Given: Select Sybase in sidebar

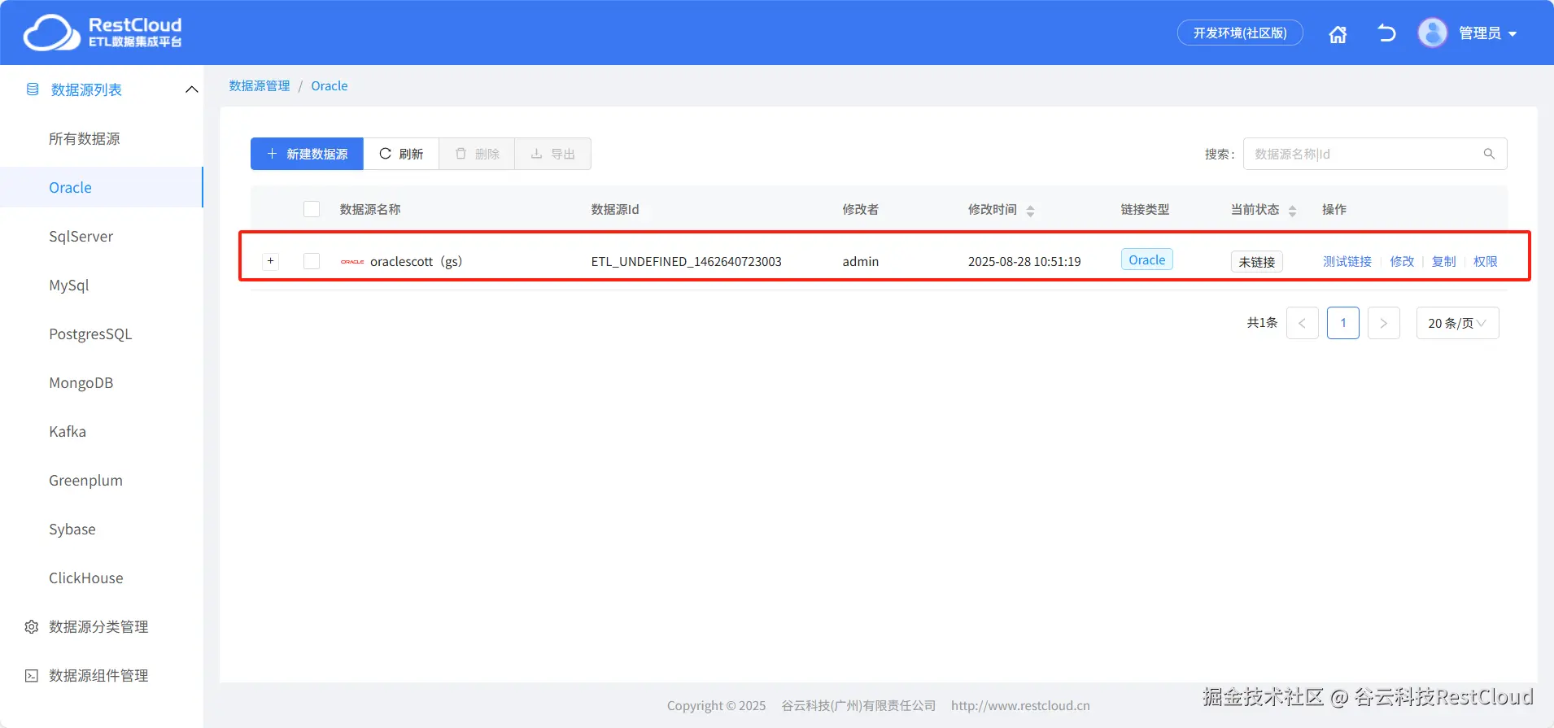Looking at the screenshot, I should pyautogui.click(x=72, y=530).
